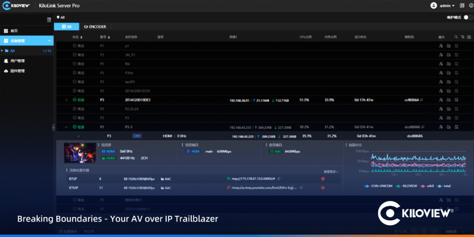
Task: Open the details icon in P3-3 row
Action: click(456, 127)
